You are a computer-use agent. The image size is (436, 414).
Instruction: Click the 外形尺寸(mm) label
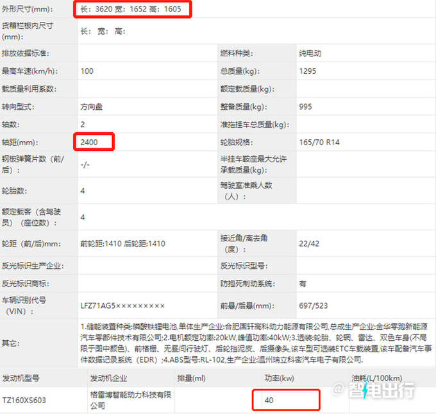[x=27, y=9]
